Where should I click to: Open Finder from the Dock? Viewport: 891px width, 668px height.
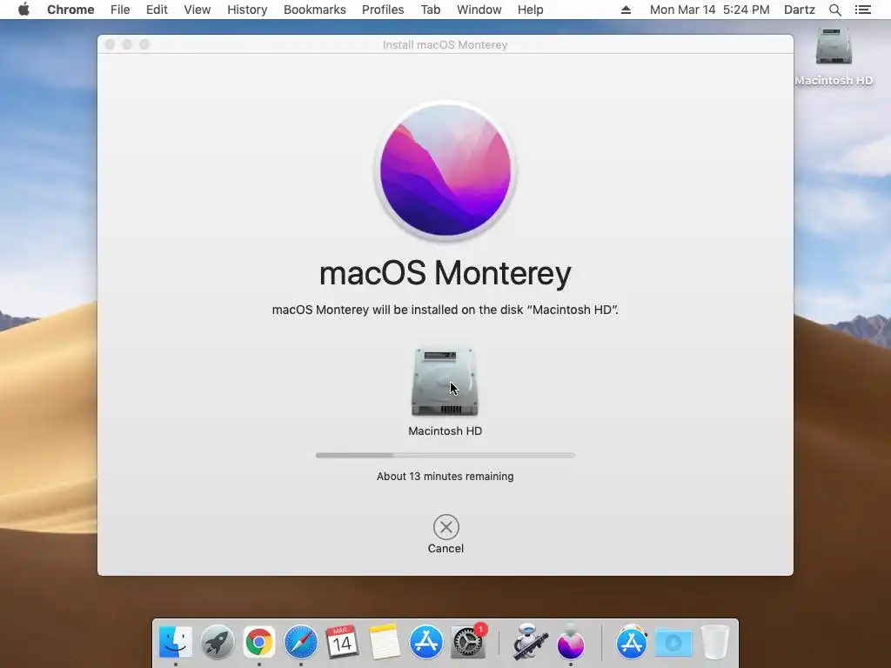click(x=176, y=643)
